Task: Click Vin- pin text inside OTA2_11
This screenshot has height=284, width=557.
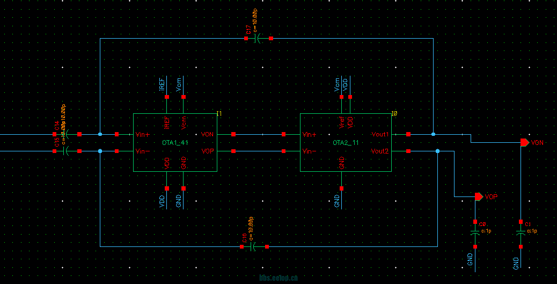Action: tap(310, 151)
